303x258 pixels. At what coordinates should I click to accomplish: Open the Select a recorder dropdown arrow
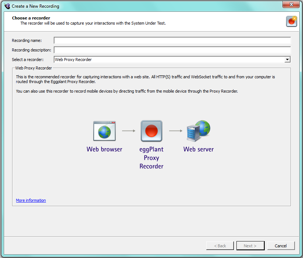pyautogui.click(x=288, y=60)
